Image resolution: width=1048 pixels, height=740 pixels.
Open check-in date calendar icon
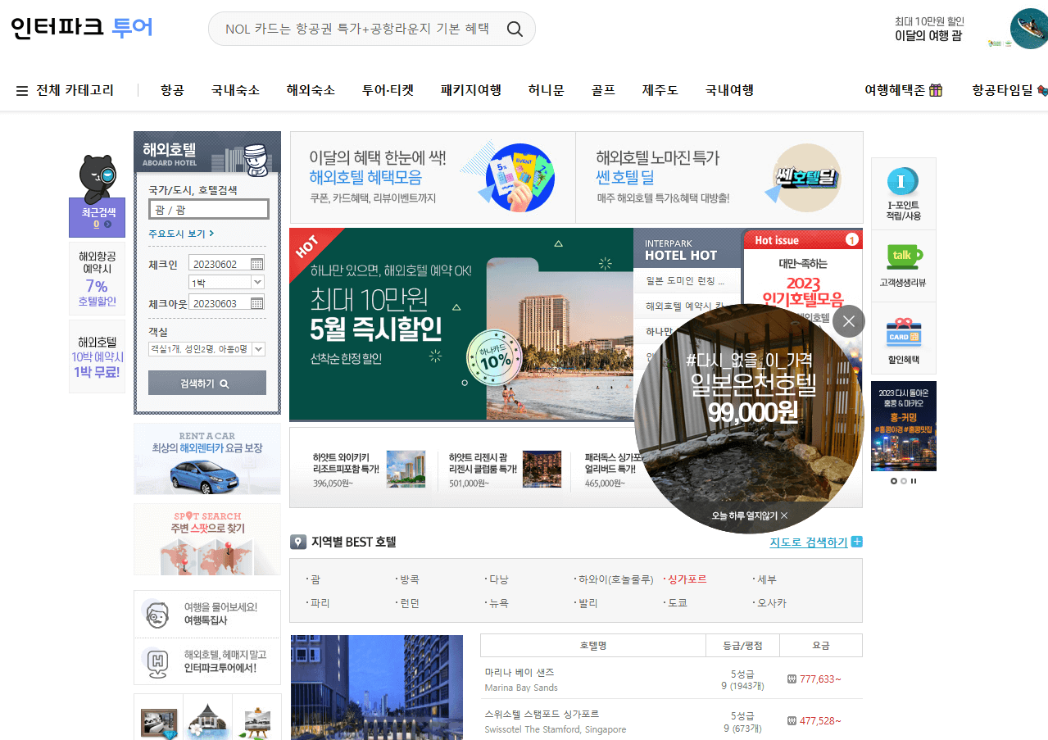(257, 264)
